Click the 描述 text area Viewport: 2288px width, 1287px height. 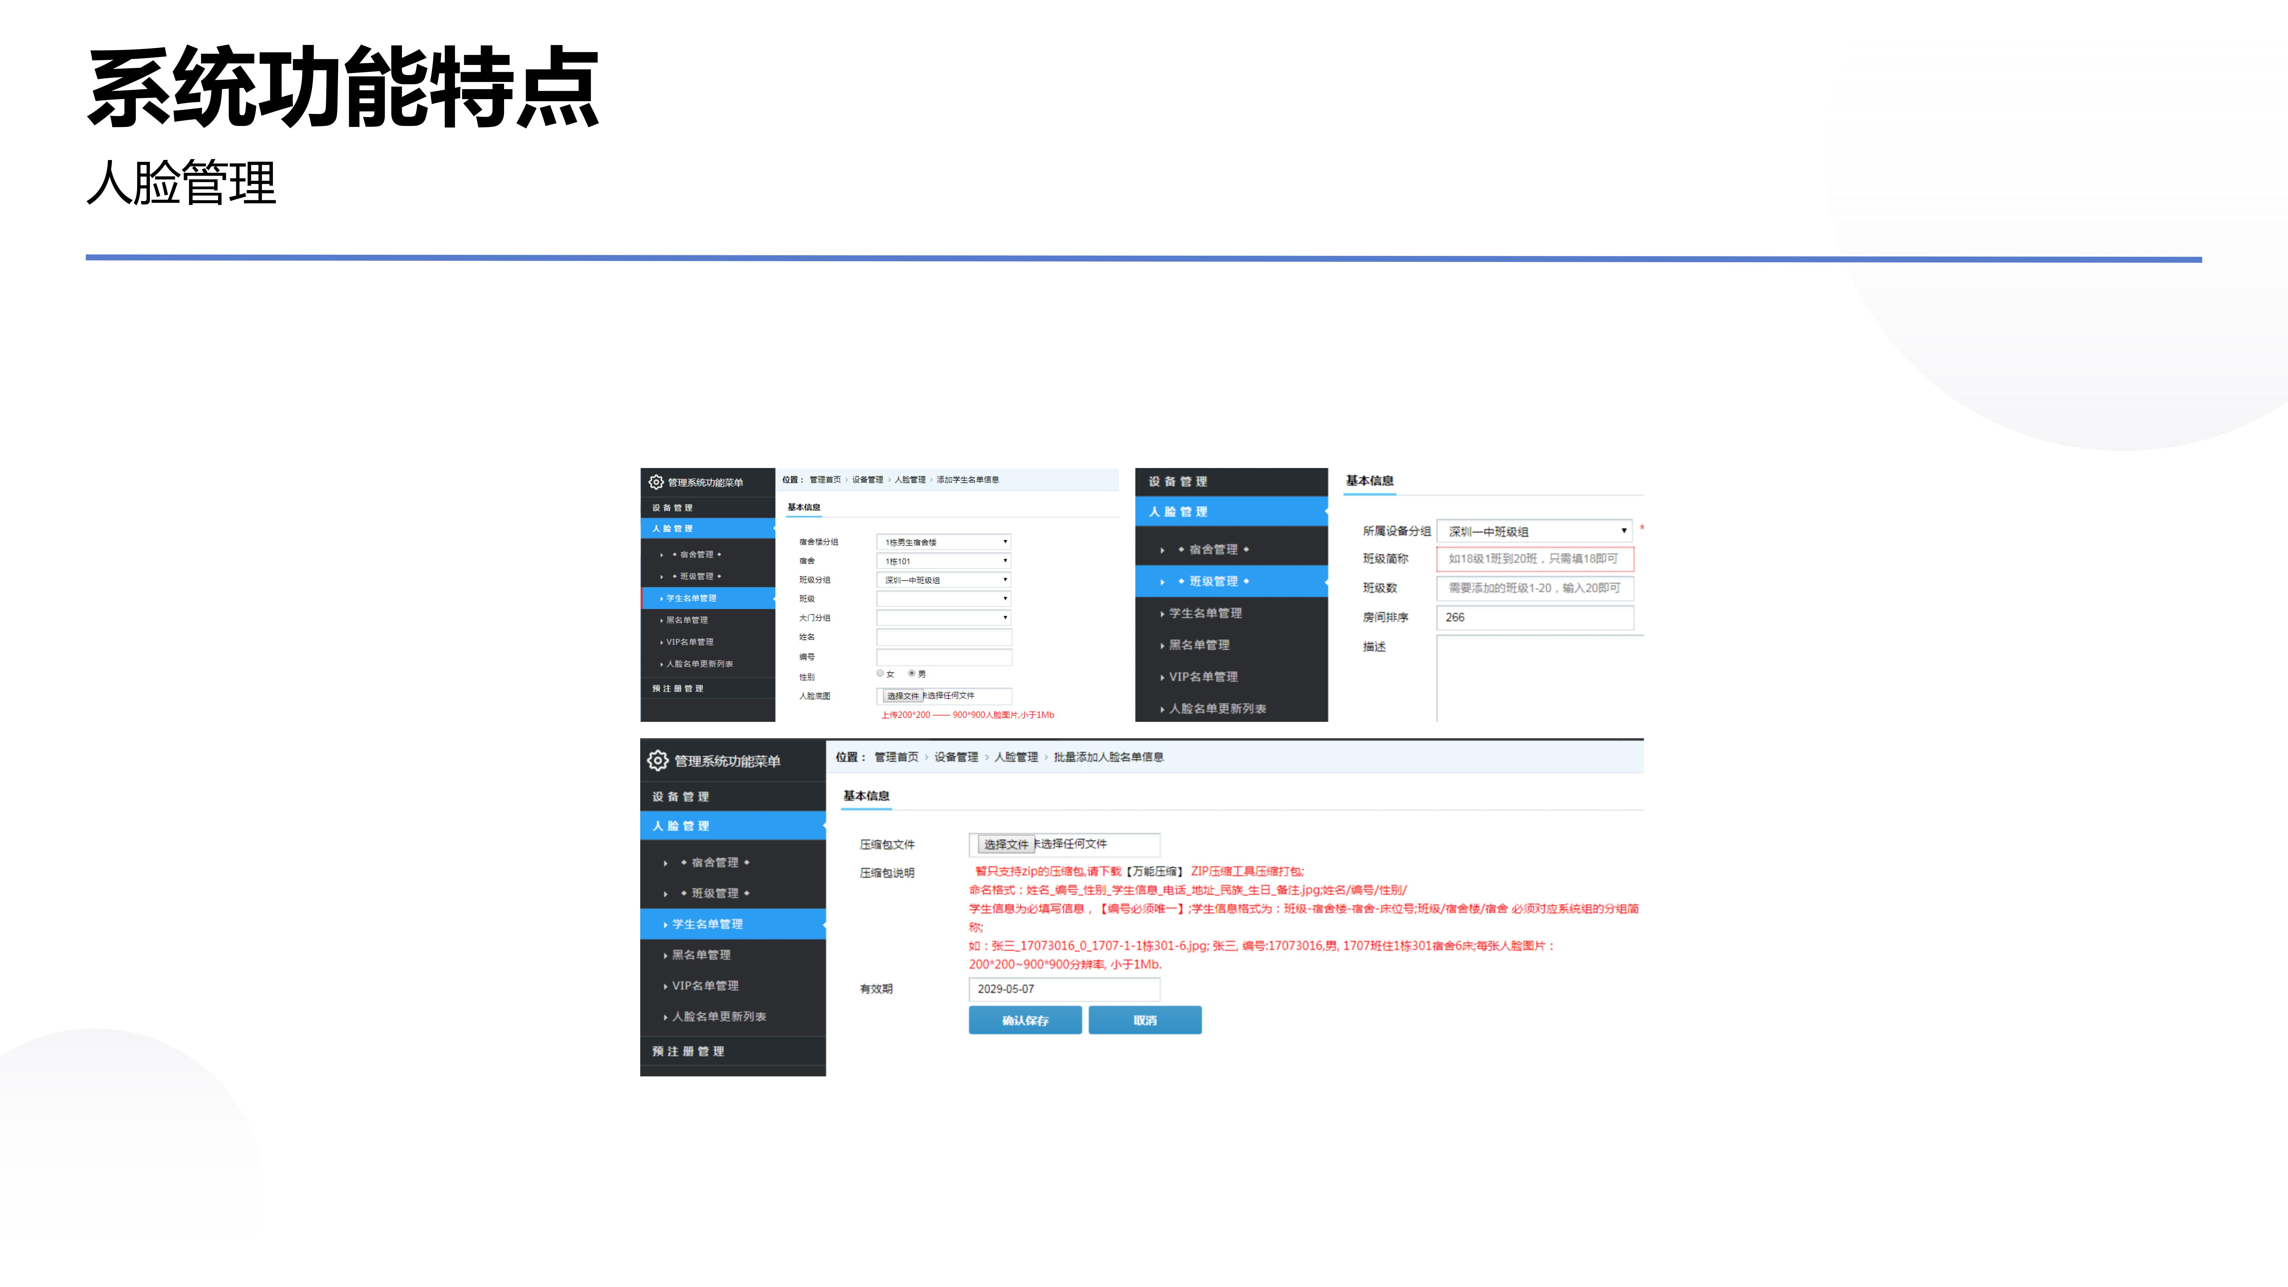pyautogui.click(x=1540, y=679)
